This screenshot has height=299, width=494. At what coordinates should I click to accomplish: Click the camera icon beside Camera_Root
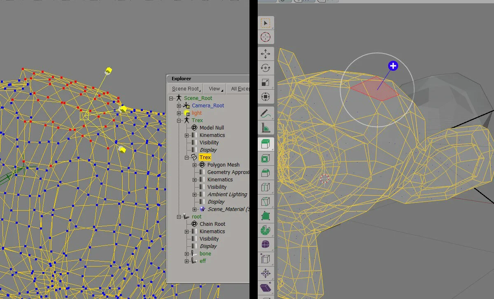(x=186, y=105)
